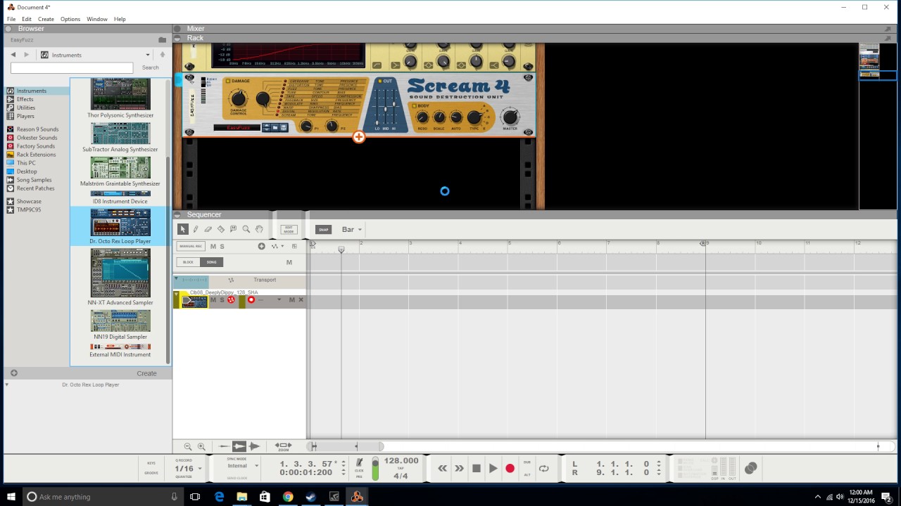This screenshot has height=506, width=901.
Task: Collapse the Transport track triangle
Action: tap(177, 280)
